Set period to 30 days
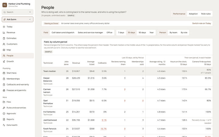Viewport: 219px width, 137px height. click(131, 33)
